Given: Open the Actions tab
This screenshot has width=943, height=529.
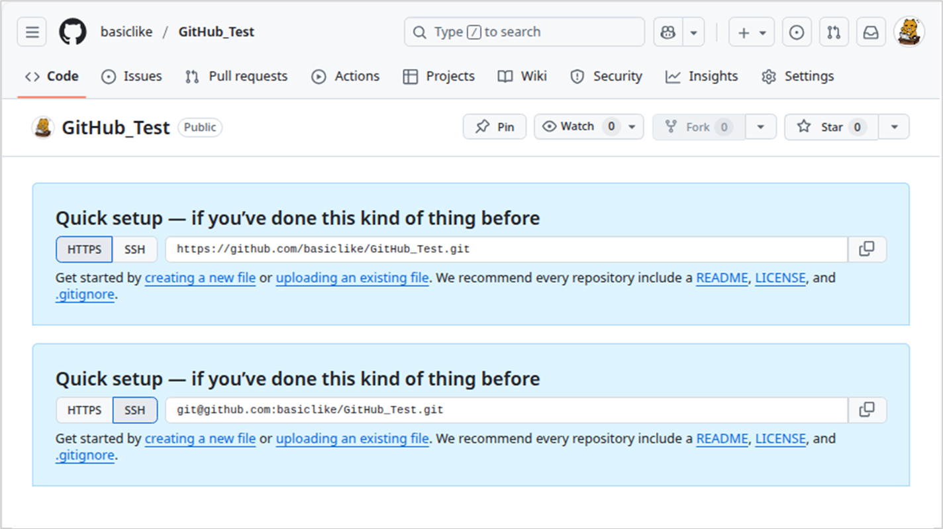Looking at the screenshot, I should 346,76.
